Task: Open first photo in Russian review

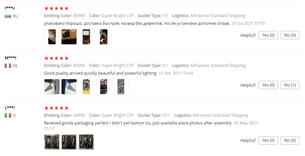Action: click(x=52, y=37)
